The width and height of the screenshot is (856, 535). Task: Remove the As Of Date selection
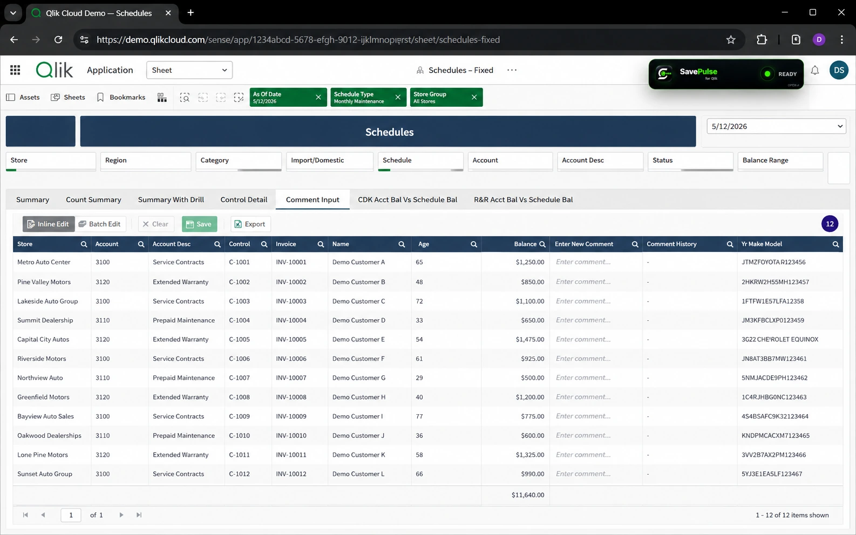pos(318,98)
